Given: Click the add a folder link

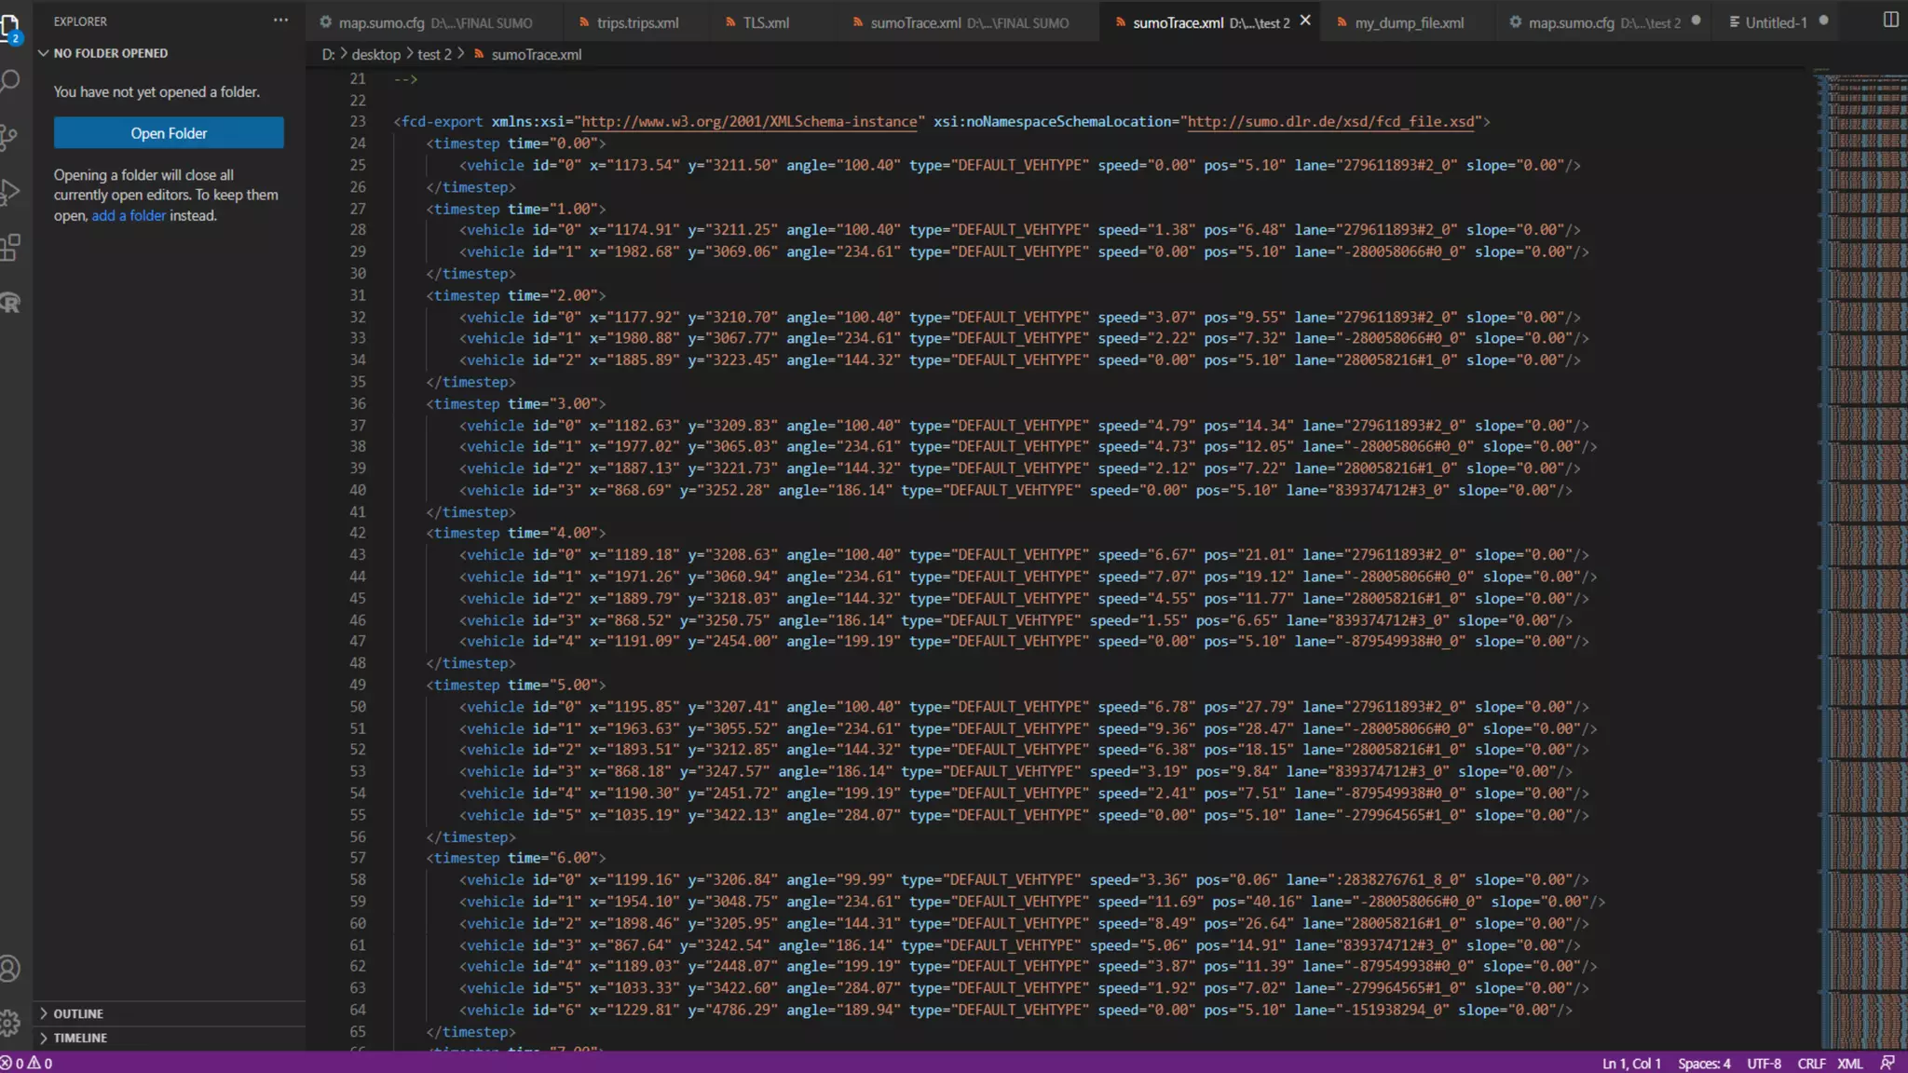Looking at the screenshot, I should (129, 215).
